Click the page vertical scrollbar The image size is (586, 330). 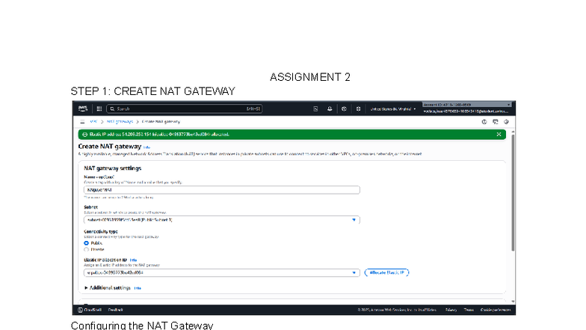tap(513, 193)
